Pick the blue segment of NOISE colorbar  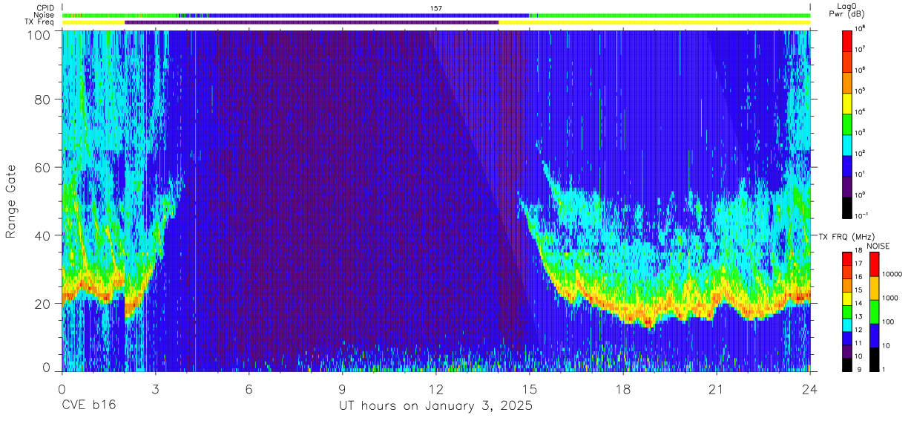(x=875, y=336)
